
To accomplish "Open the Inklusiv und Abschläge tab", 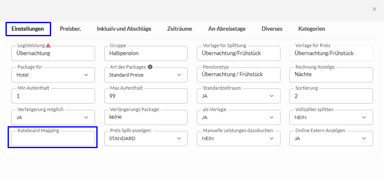I will click(124, 29).
